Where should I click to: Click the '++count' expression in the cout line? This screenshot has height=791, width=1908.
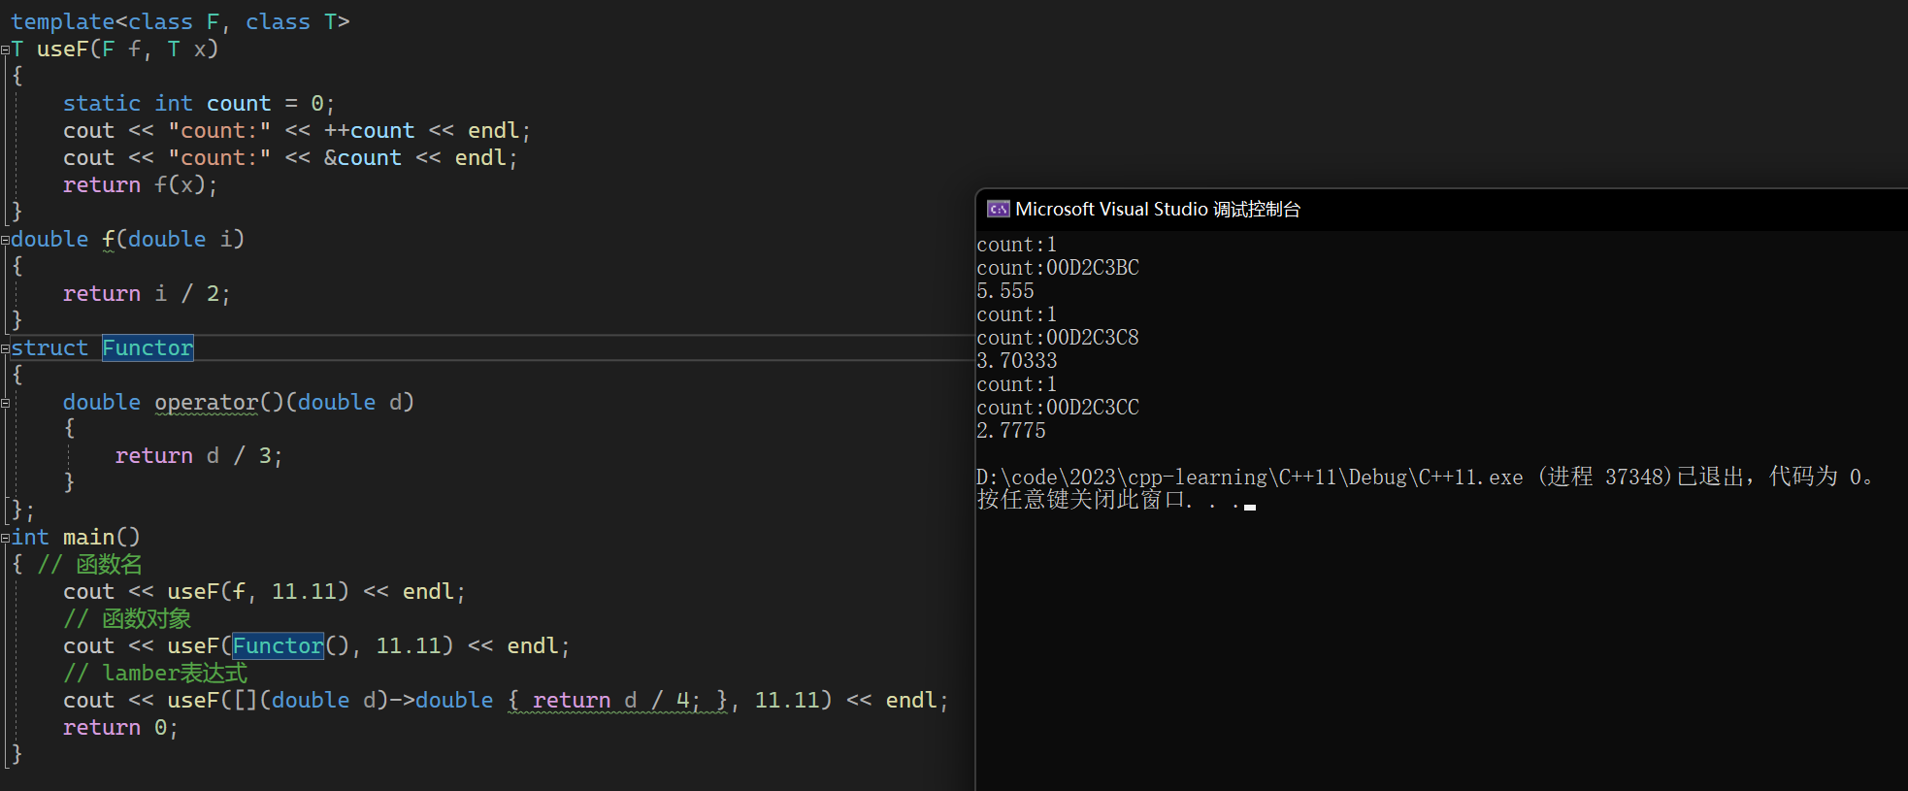tap(369, 130)
